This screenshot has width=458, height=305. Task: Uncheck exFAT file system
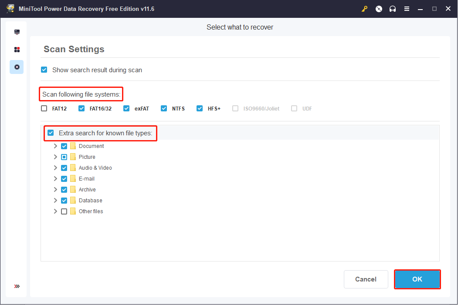pyautogui.click(x=126, y=108)
